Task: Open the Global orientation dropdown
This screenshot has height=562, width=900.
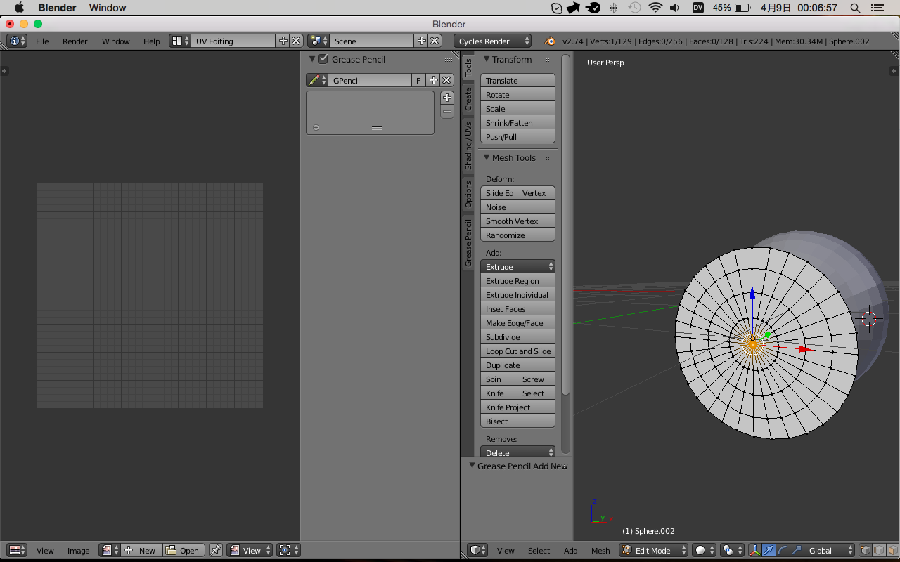Action: click(830, 550)
